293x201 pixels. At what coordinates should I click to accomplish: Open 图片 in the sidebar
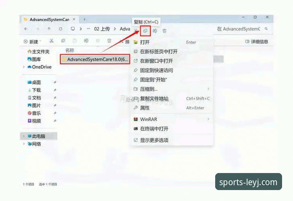(34, 105)
